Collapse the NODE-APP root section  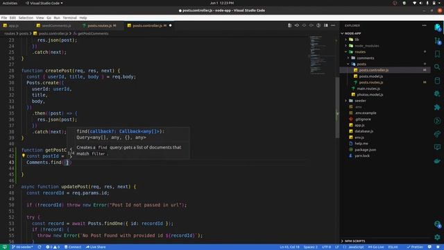tap(352, 33)
